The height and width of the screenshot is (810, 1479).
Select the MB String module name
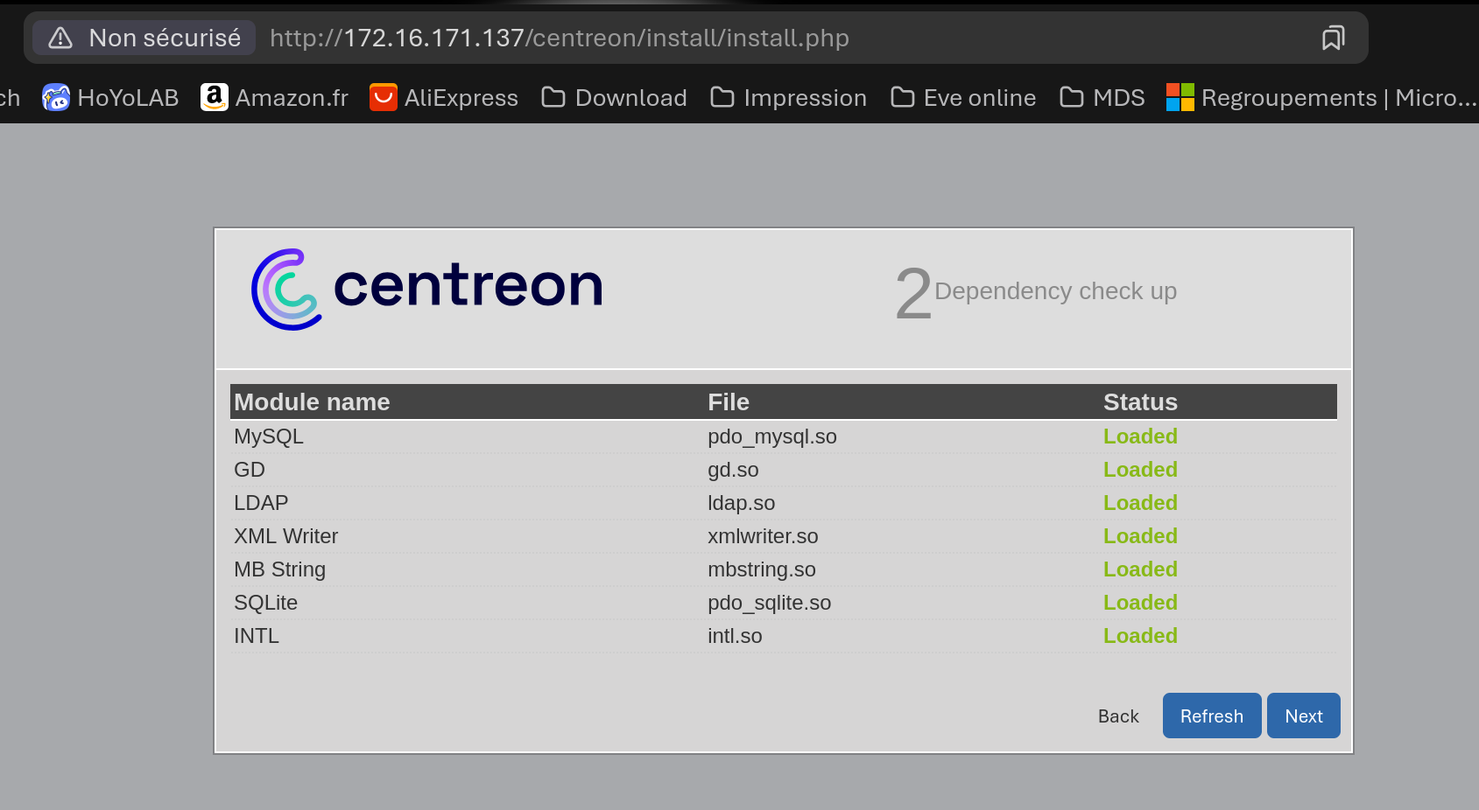click(279, 569)
